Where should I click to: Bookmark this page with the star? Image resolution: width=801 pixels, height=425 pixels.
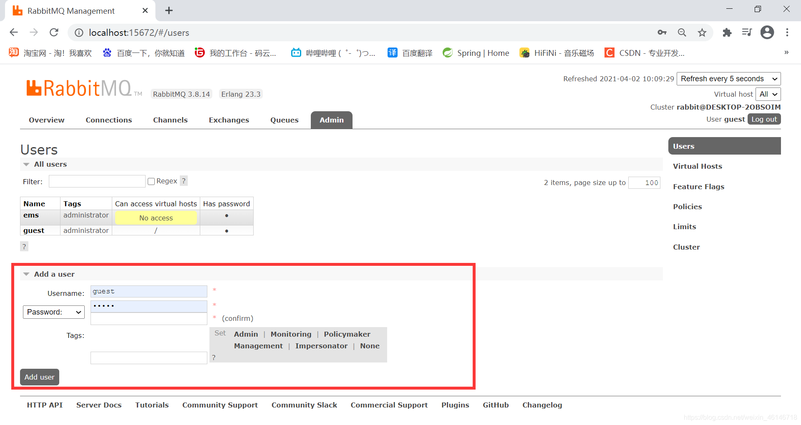[702, 32]
